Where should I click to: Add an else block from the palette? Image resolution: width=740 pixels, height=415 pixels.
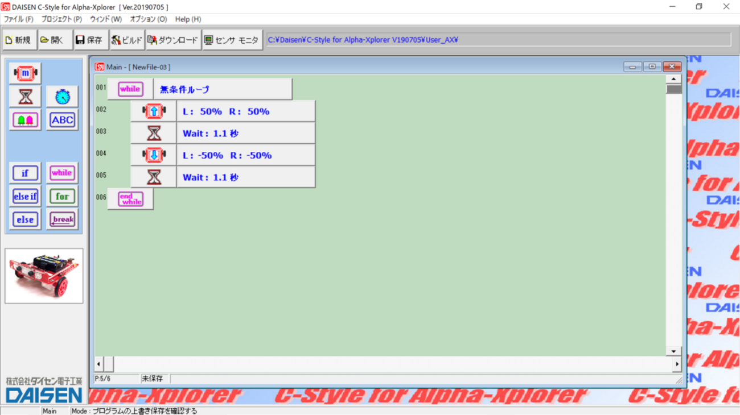(25, 219)
